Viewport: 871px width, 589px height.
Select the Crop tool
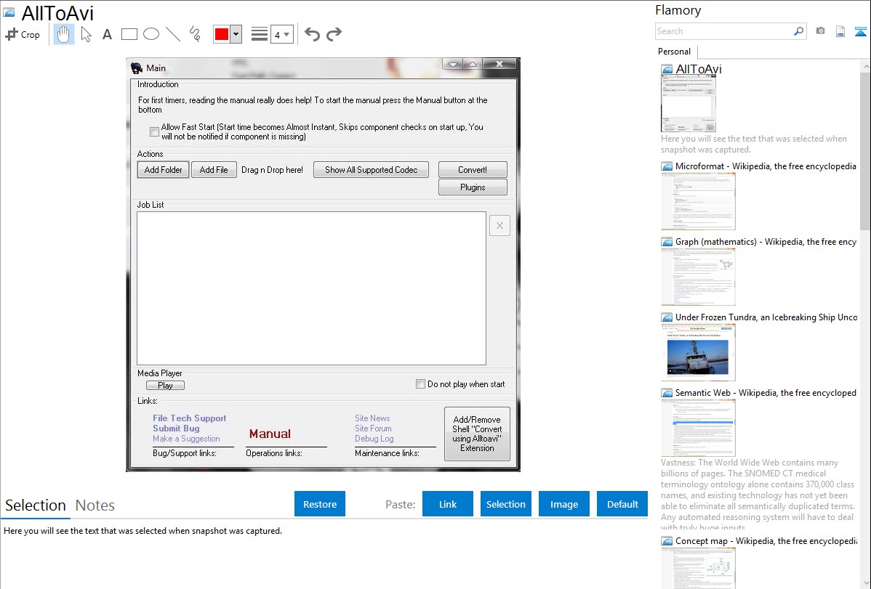pos(23,34)
